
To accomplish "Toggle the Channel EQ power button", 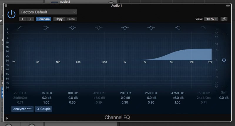I will point(11,14).
